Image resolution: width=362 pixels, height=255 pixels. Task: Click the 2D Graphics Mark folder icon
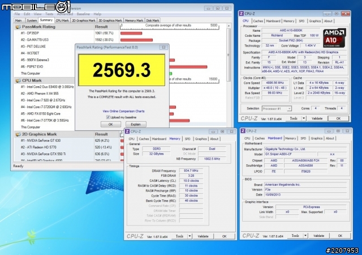point(18,134)
